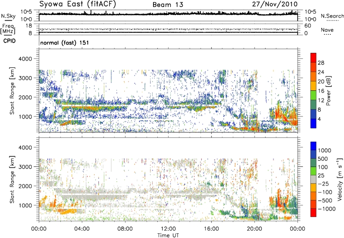Click the '12:00' time axis tick
Viewport: 344px width, 238px height.
point(168,229)
